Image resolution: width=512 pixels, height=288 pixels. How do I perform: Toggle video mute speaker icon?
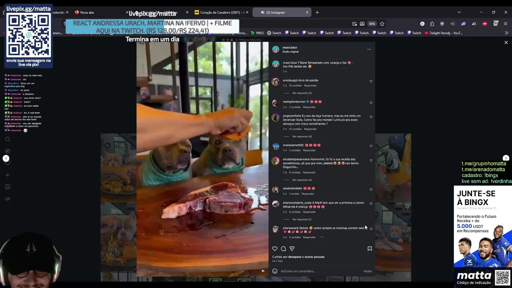263,271
